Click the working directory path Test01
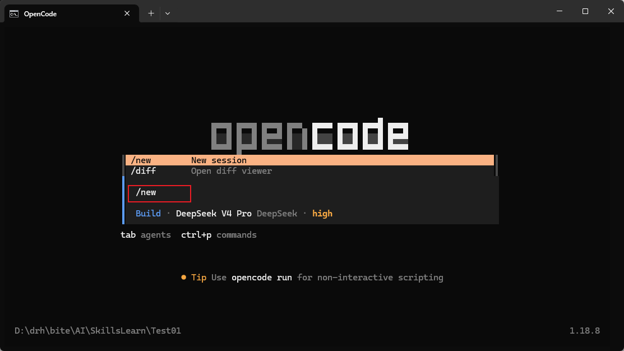Viewport: 624px width, 351px height. pyautogui.click(x=98, y=331)
